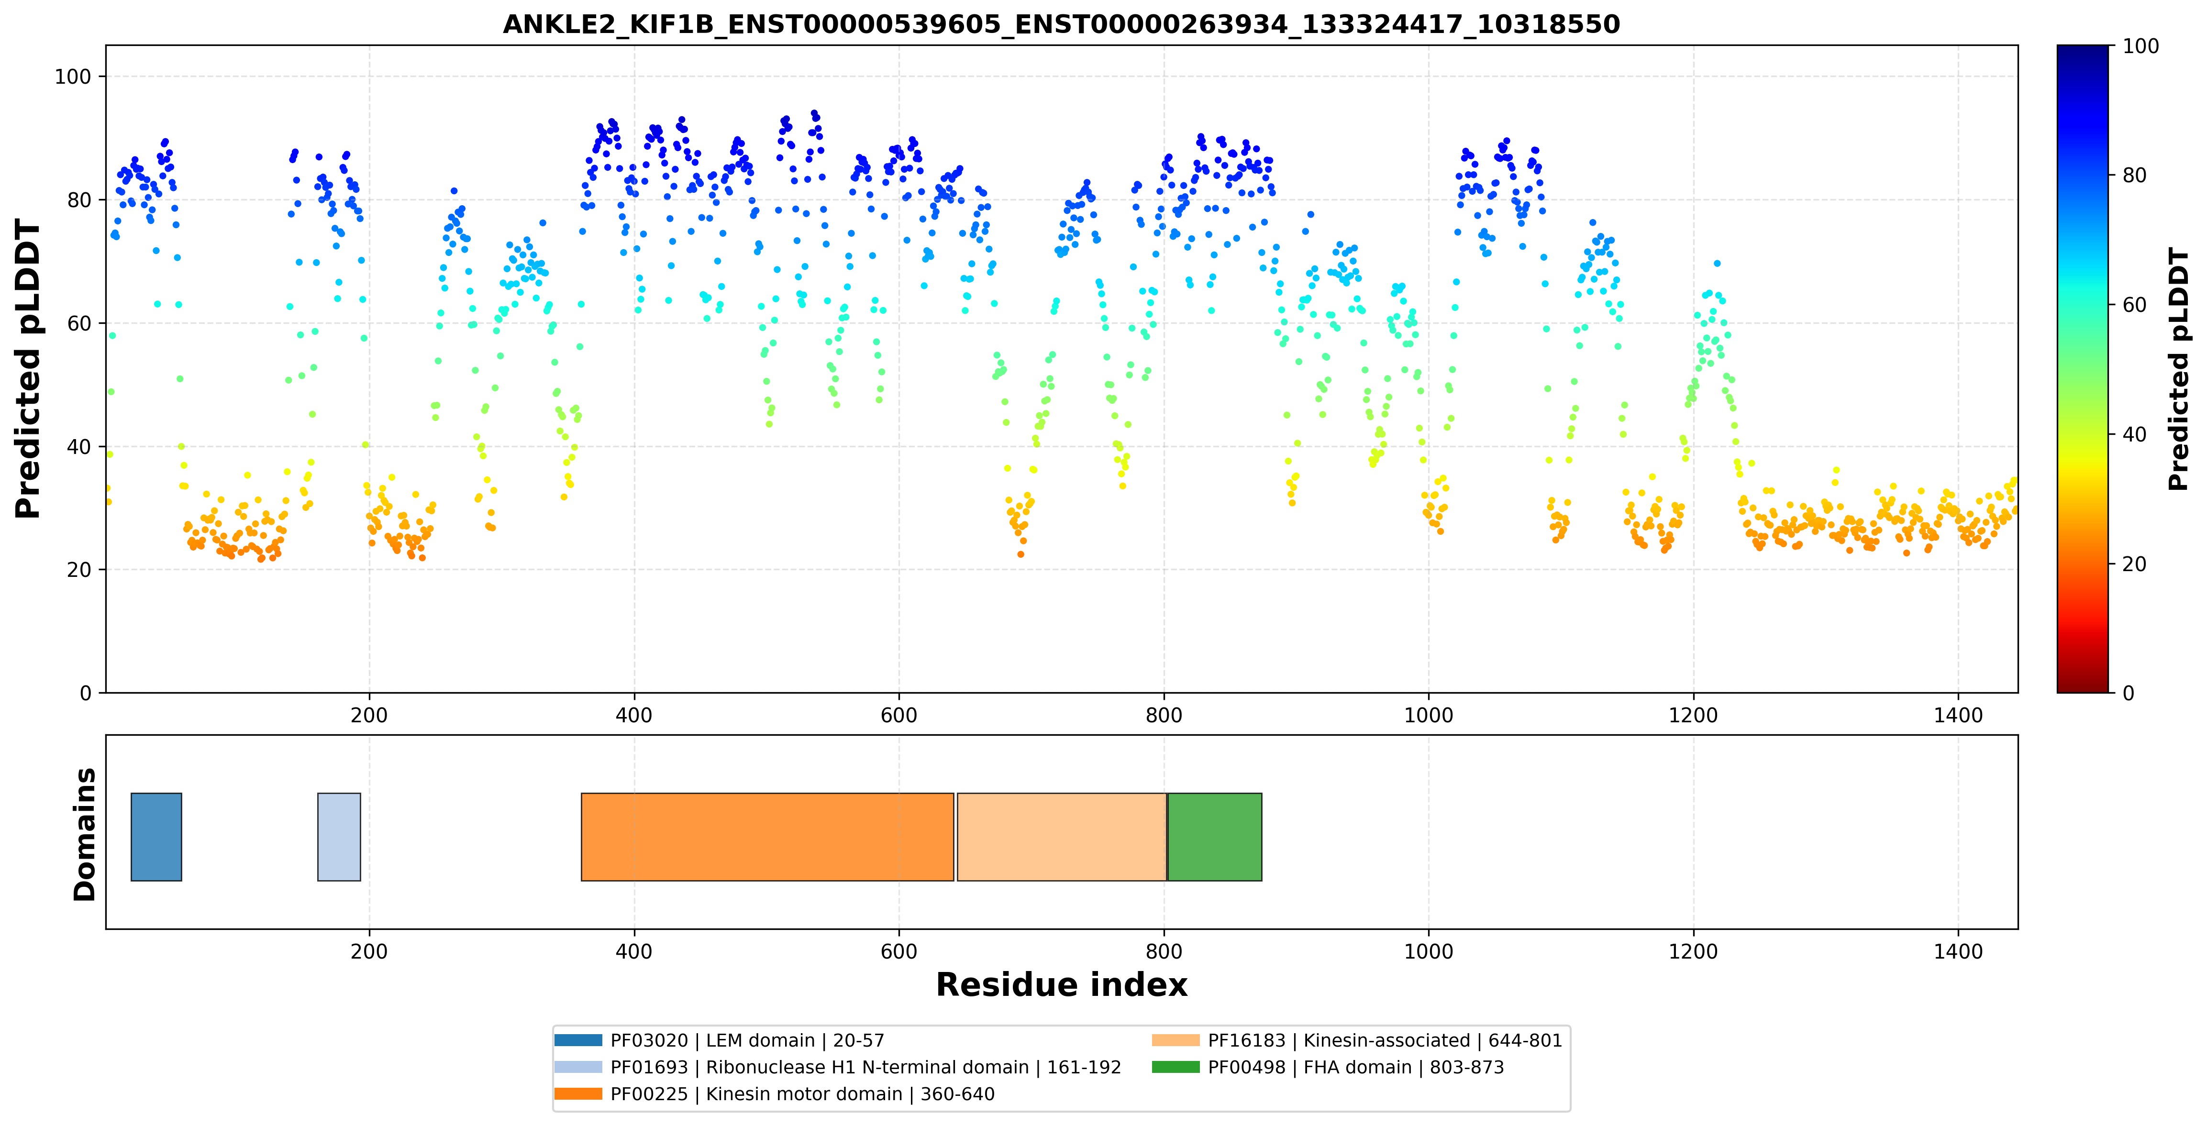Viewport: 2207px width, 1126px height.
Task: Click the pLDDT colorbar gradient
Action: point(2083,369)
